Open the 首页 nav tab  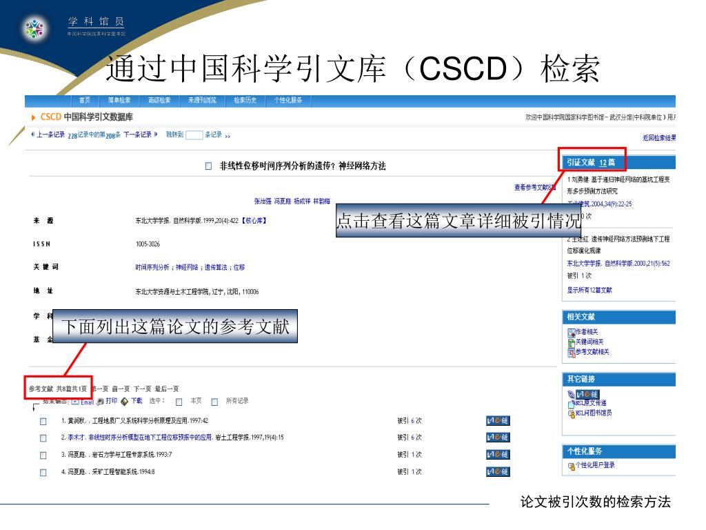coord(85,100)
